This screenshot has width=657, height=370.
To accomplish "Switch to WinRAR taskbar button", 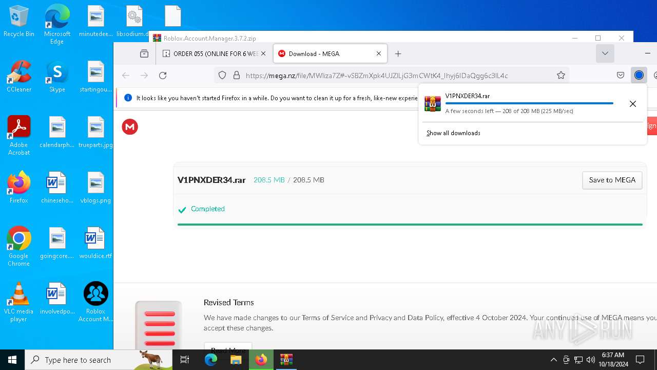I will (x=286, y=360).
